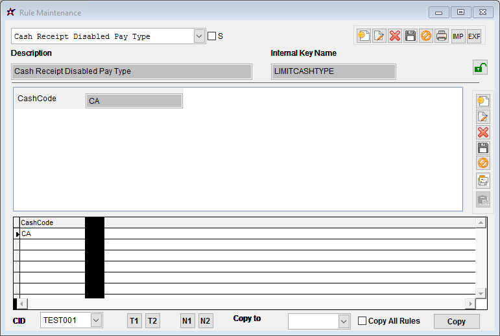Save rule with top toolbar floppy disk icon
This screenshot has height=336, width=500.
411,36
